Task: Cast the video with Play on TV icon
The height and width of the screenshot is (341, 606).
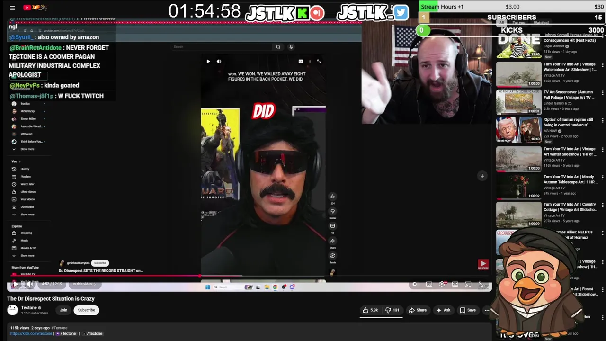Action: point(468,284)
